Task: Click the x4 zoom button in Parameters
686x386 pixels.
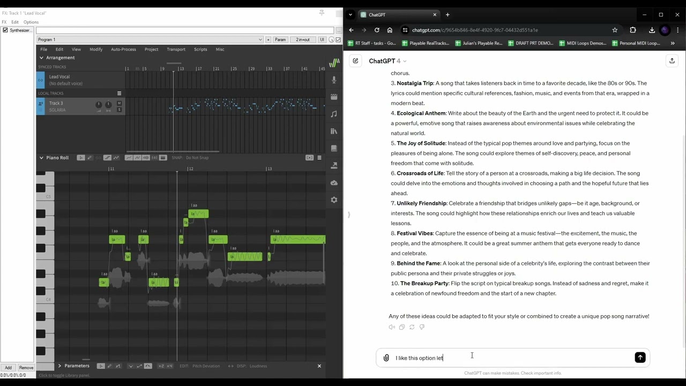Action: pos(169,366)
